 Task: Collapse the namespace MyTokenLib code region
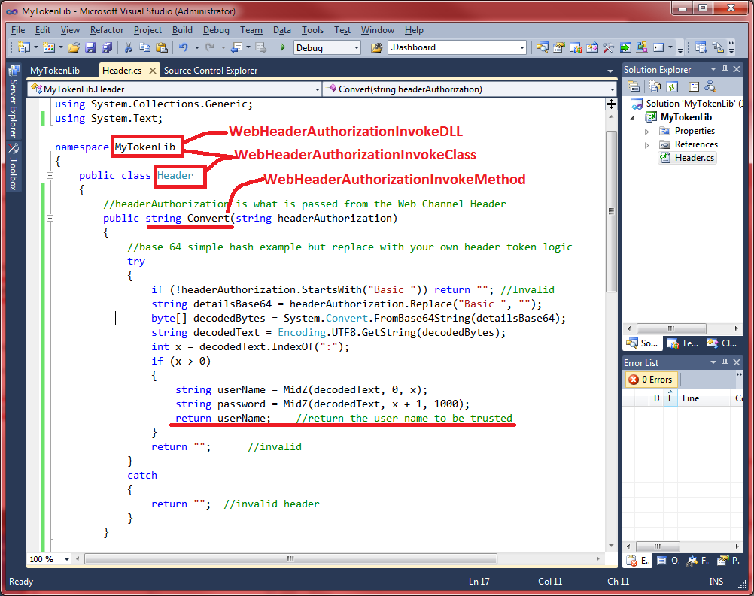(x=50, y=147)
